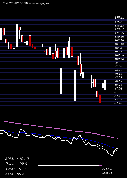This screenshot has height=178, width=127.
Task: Click the 103.87 price axis label
Action: [x=119, y=51]
